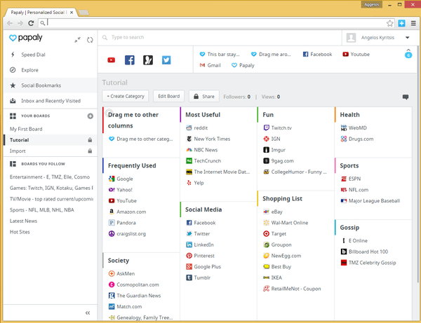Click the Papaly heart logo
The width and height of the screenshot is (421, 323).
(x=13, y=38)
